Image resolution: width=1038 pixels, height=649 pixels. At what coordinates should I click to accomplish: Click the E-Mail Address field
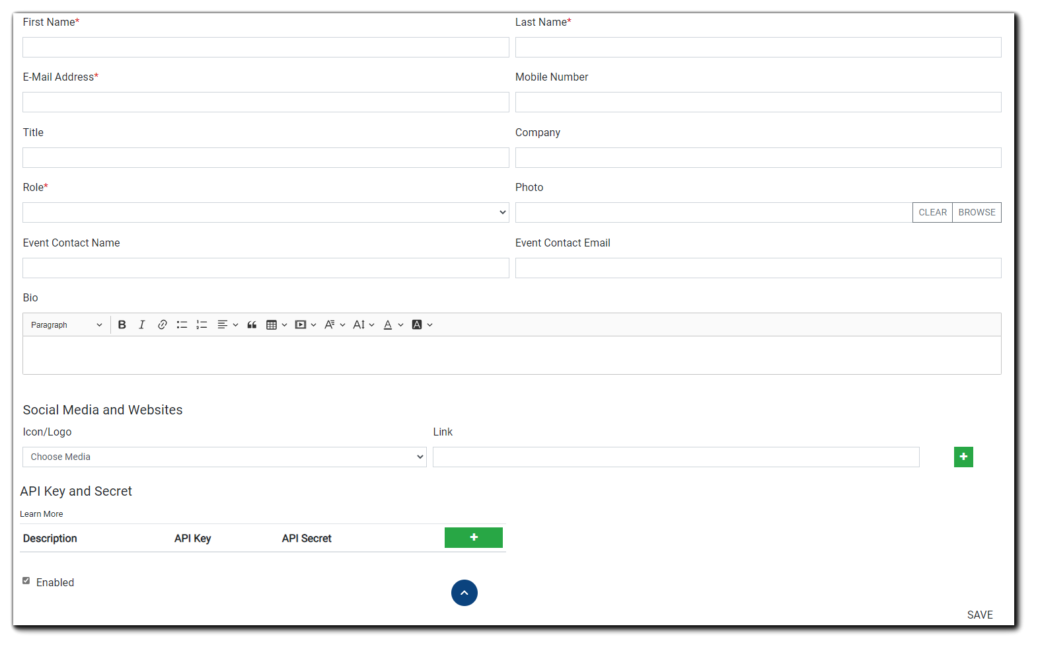pos(266,102)
